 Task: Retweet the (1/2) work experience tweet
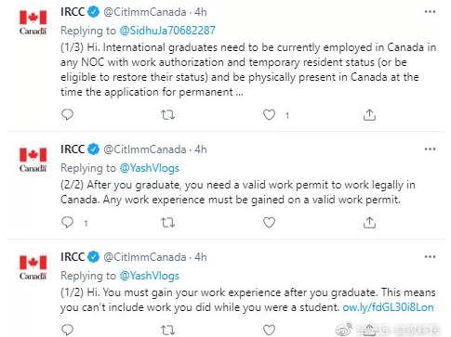(x=167, y=331)
